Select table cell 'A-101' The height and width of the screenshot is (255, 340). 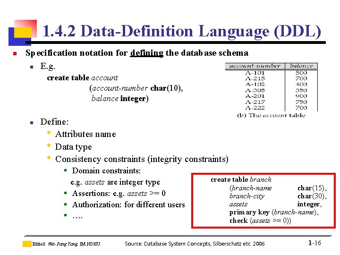(x=255, y=73)
